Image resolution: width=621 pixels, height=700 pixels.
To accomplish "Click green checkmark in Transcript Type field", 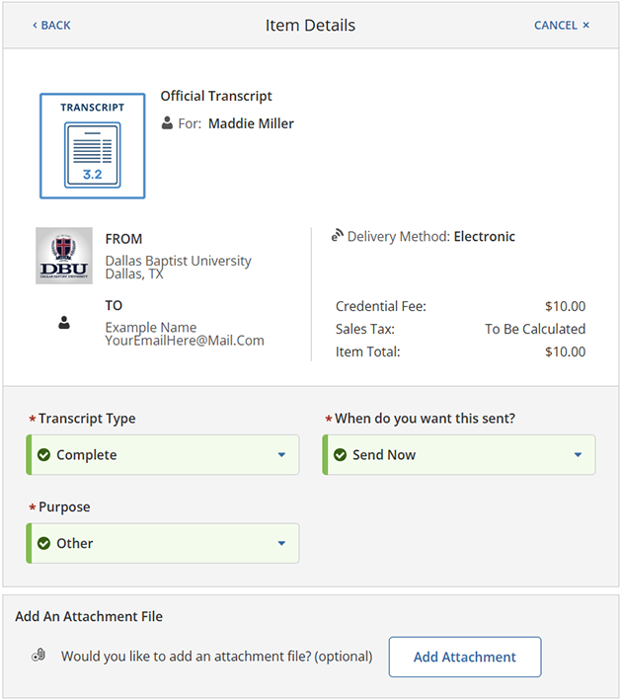I will (43, 455).
